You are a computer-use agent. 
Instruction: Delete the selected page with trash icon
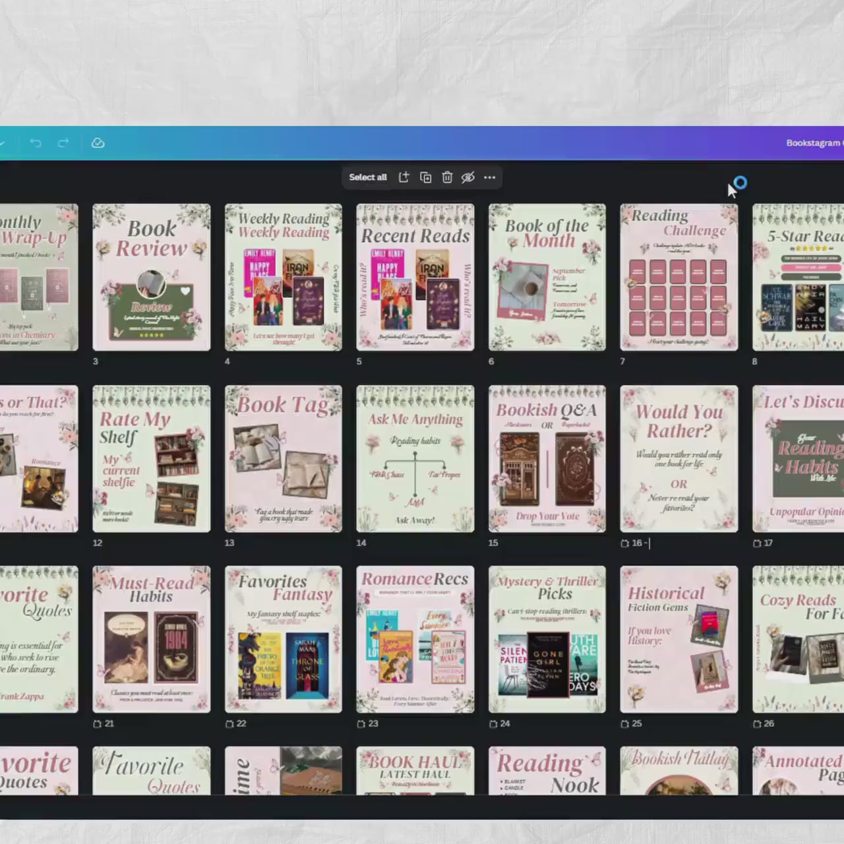[x=447, y=177]
